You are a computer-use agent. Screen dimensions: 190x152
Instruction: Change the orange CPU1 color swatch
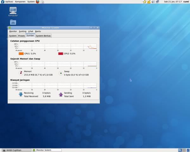[21, 54]
